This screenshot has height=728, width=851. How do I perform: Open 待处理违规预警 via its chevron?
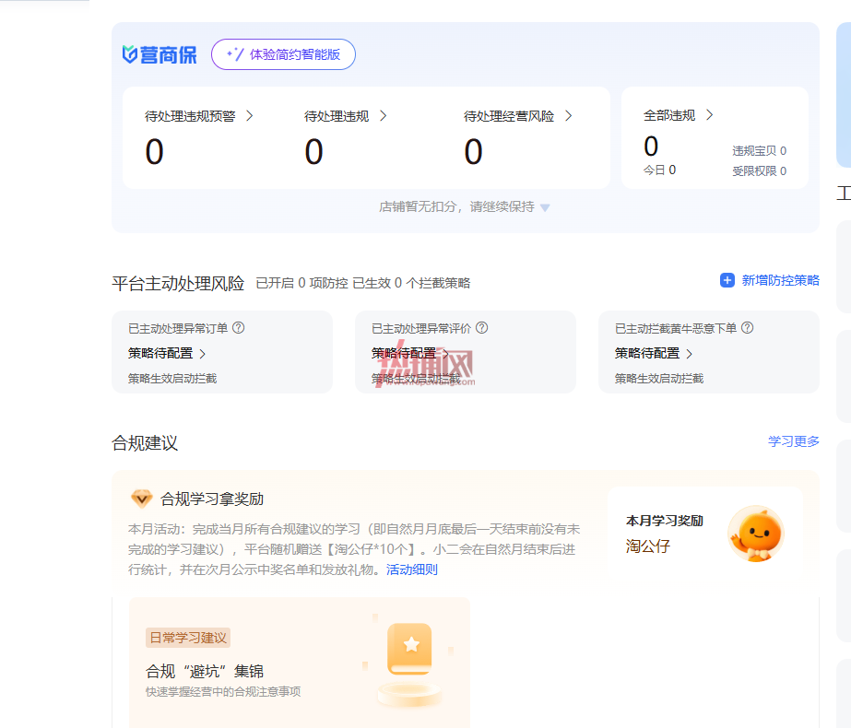(250, 115)
